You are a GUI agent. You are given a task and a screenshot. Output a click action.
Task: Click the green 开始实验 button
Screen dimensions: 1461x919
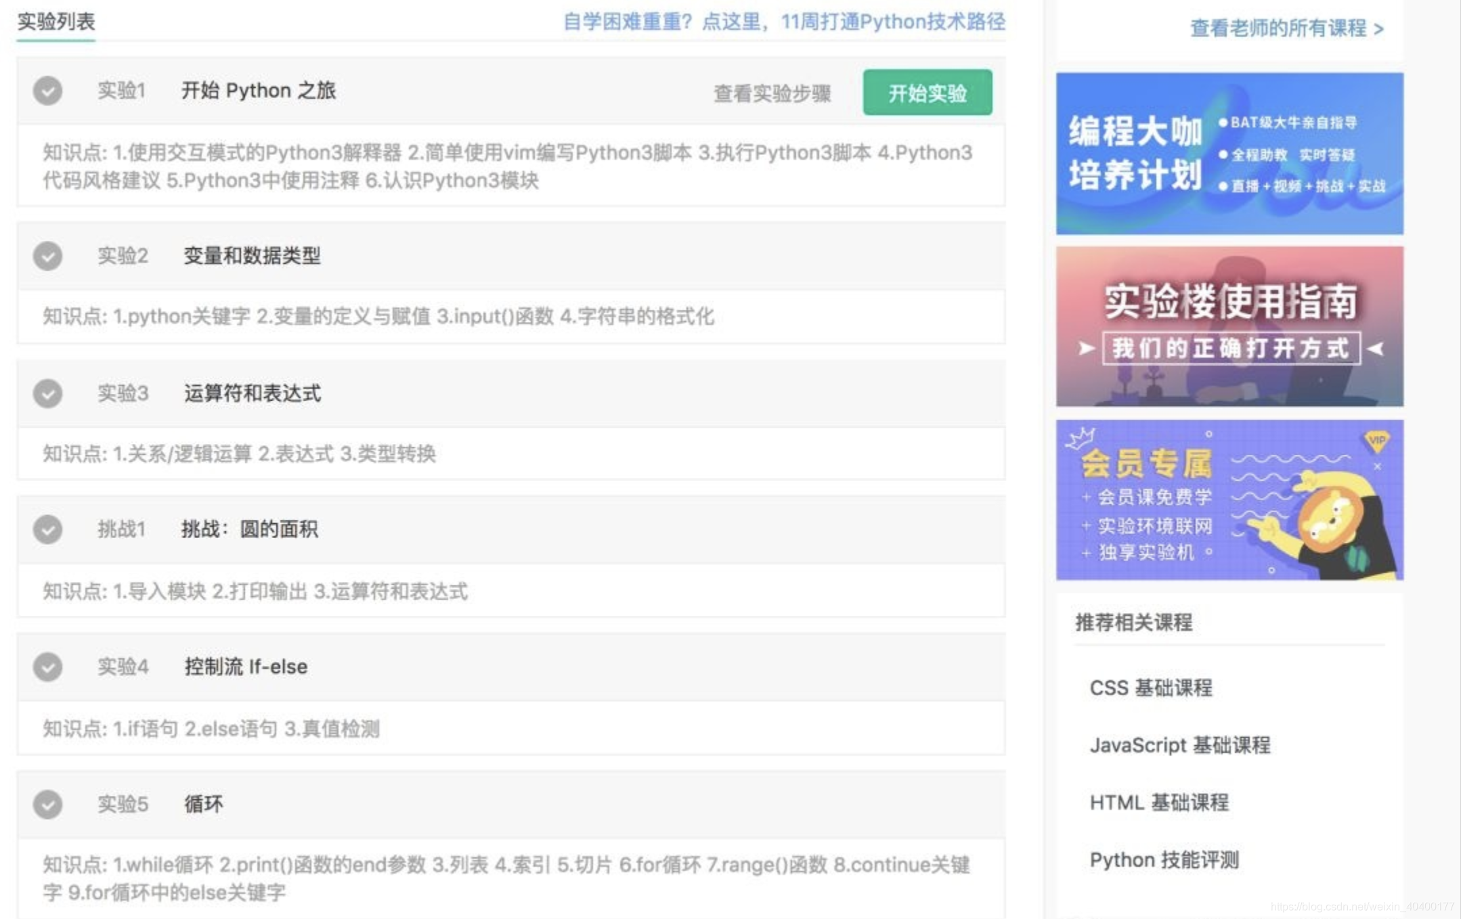[928, 93]
